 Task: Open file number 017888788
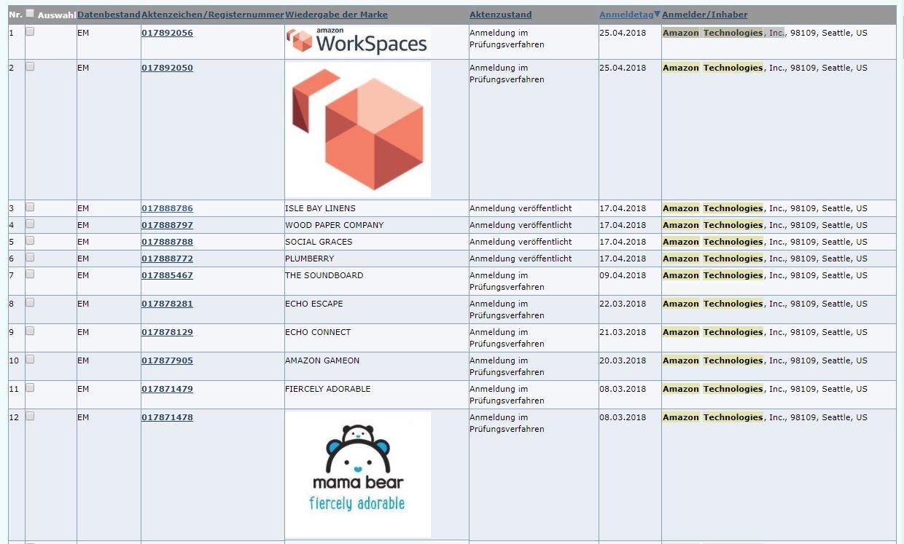pos(167,242)
